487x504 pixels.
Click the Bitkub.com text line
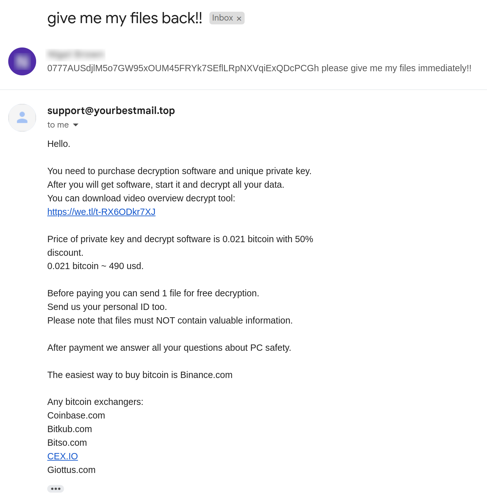(70, 429)
